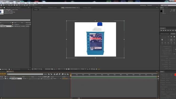Image resolution: width=176 pixels, height=99 pixels.
Task: Select the Puppet Pin tool
Action: pos(34,5)
